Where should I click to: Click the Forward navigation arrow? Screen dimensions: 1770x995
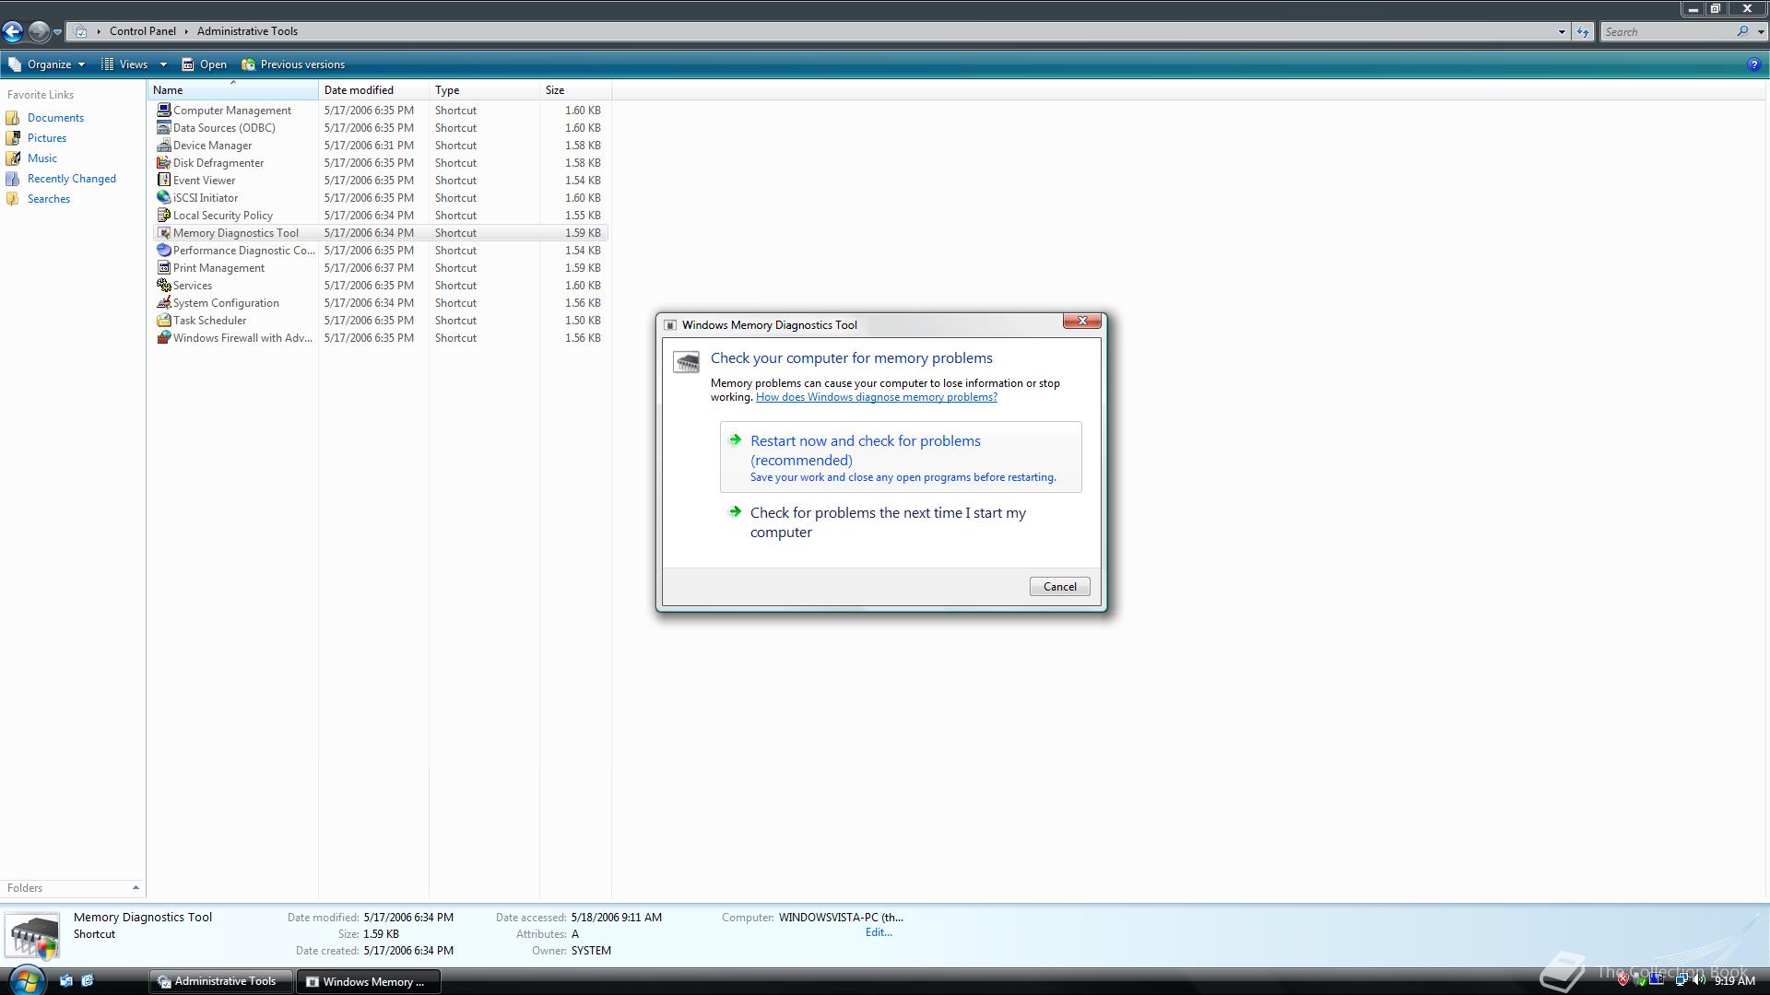[39, 31]
